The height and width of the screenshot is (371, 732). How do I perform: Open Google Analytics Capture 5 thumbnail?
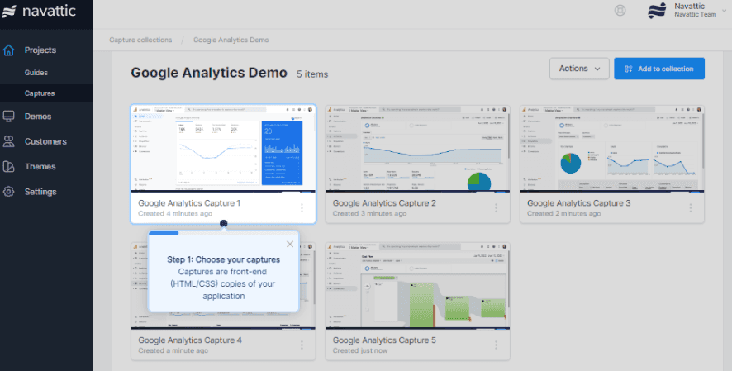tap(417, 286)
